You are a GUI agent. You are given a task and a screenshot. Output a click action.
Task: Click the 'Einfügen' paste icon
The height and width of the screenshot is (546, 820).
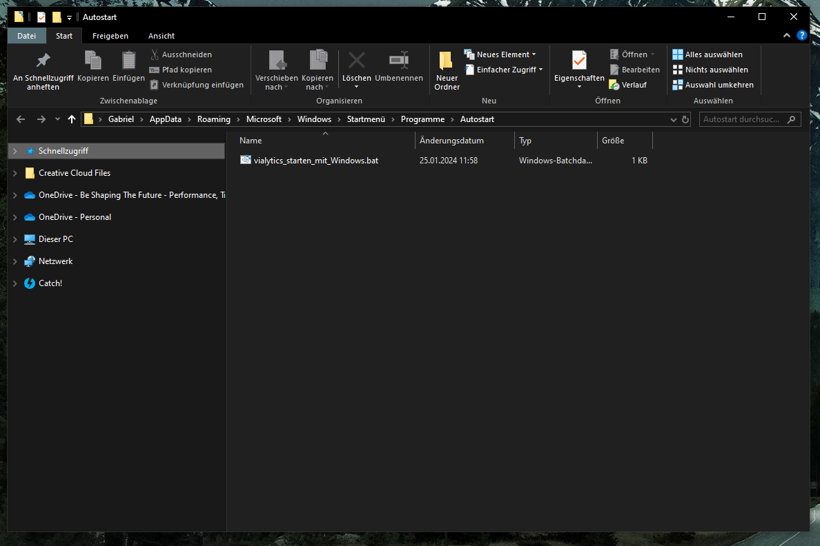click(128, 62)
